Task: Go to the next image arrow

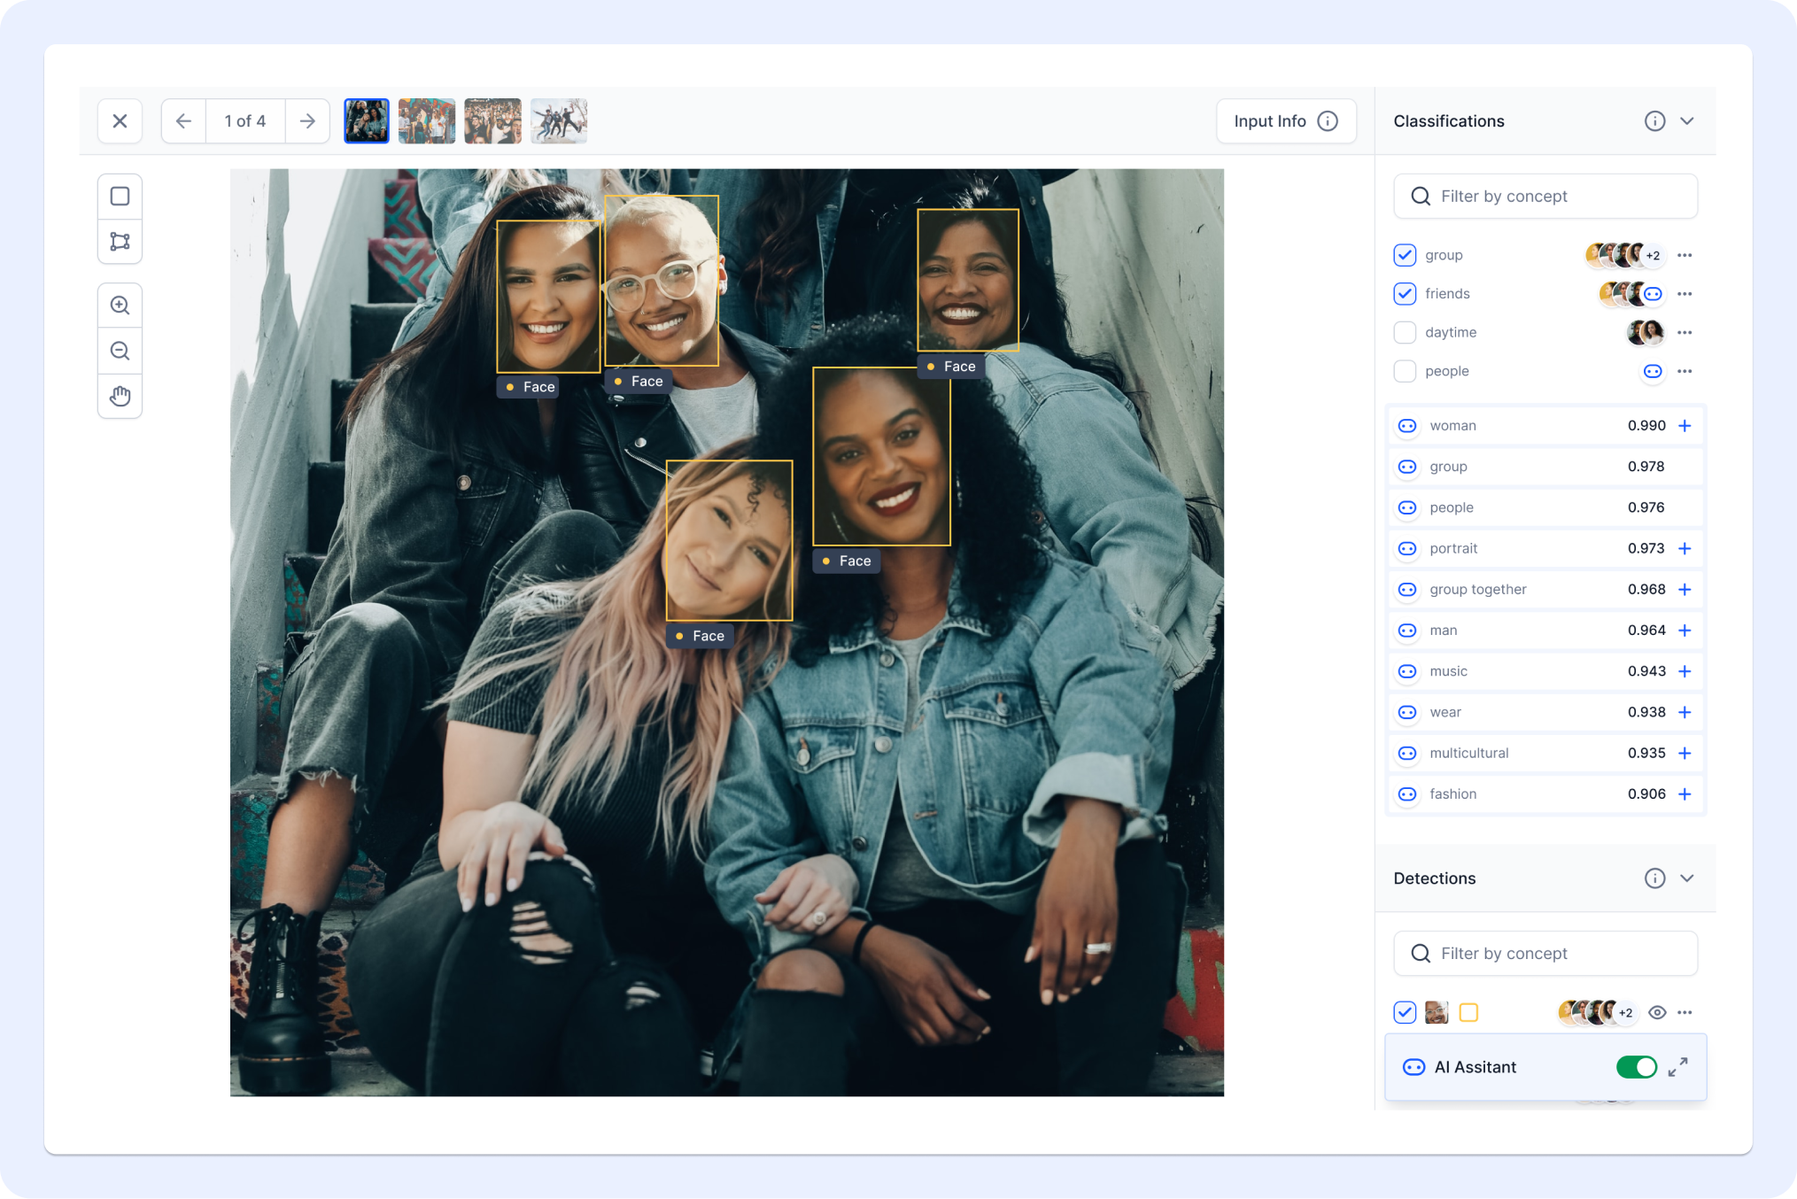Action: tap(307, 121)
